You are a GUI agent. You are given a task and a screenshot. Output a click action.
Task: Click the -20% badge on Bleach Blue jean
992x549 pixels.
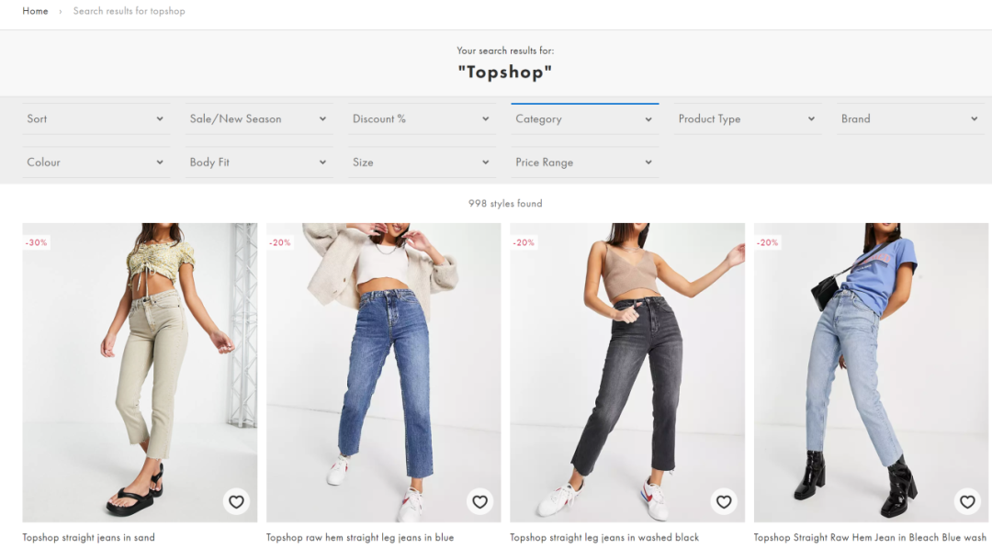(x=767, y=242)
